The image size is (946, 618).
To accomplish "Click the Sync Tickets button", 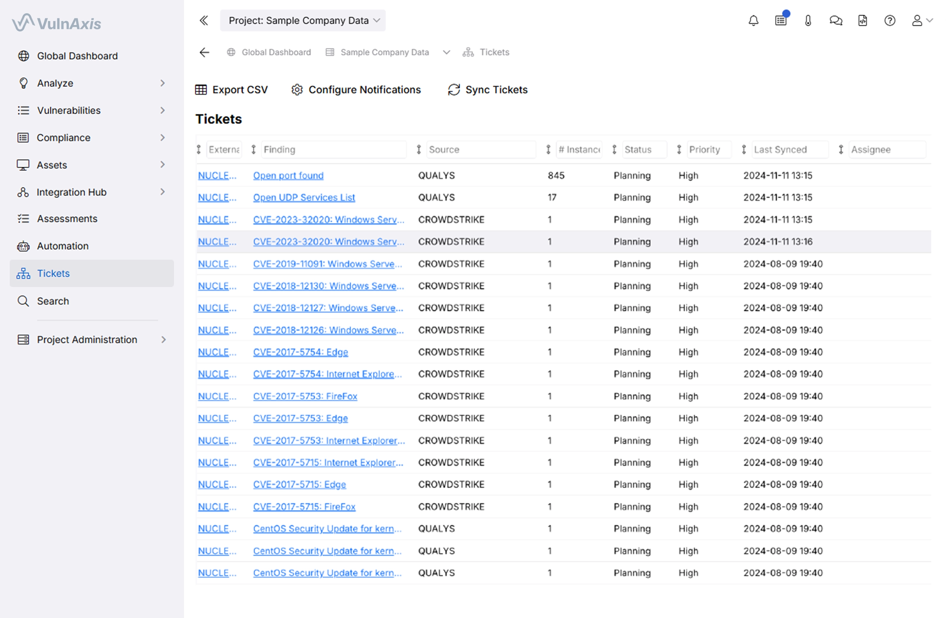I will [x=488, y=89].
